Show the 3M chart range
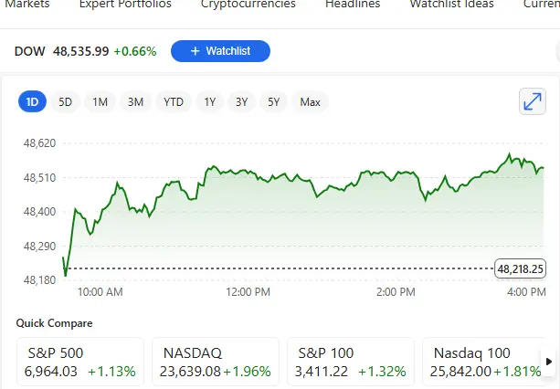The width and height of the screenshot is (560, 389). 135,102
